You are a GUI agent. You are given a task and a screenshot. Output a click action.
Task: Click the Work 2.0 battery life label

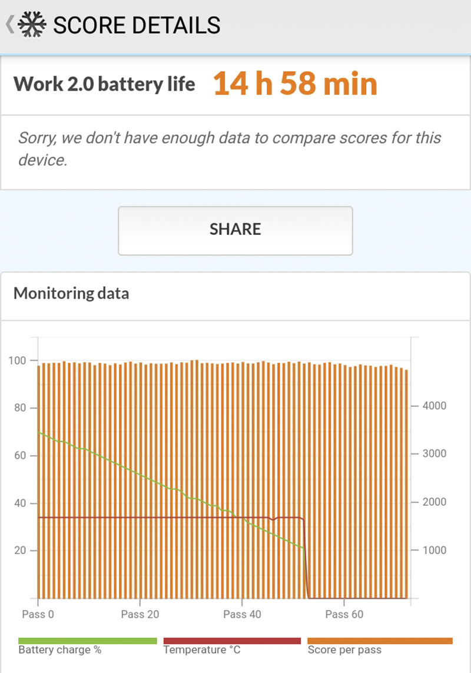tap(104, 84)
